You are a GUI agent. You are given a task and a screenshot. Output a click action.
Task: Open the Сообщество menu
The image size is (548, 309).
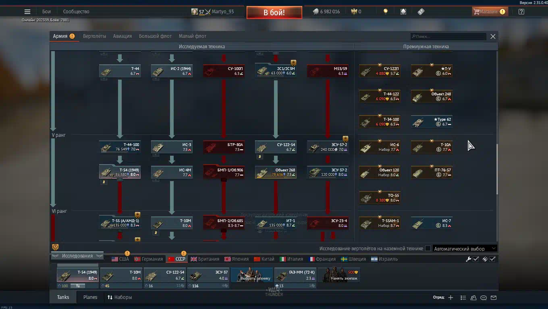76,12
